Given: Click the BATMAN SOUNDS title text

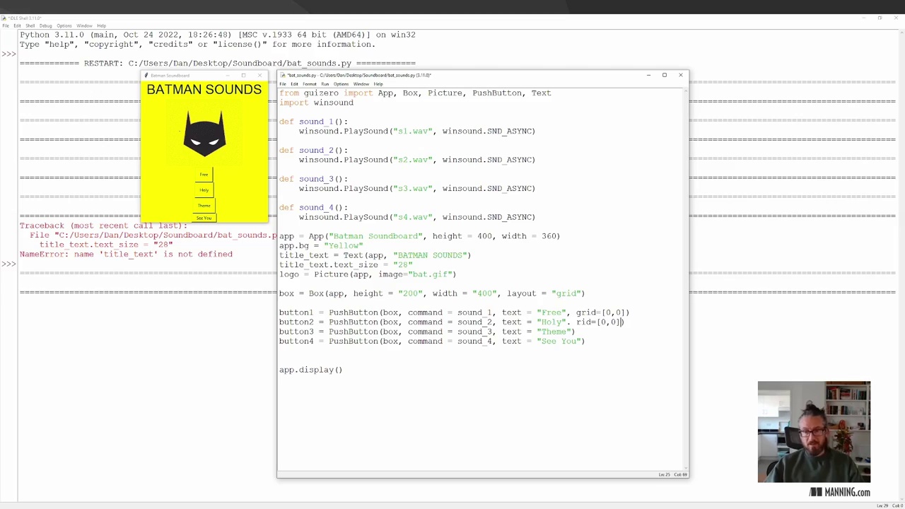Looking at the screenshot, I should click(204, 90).
